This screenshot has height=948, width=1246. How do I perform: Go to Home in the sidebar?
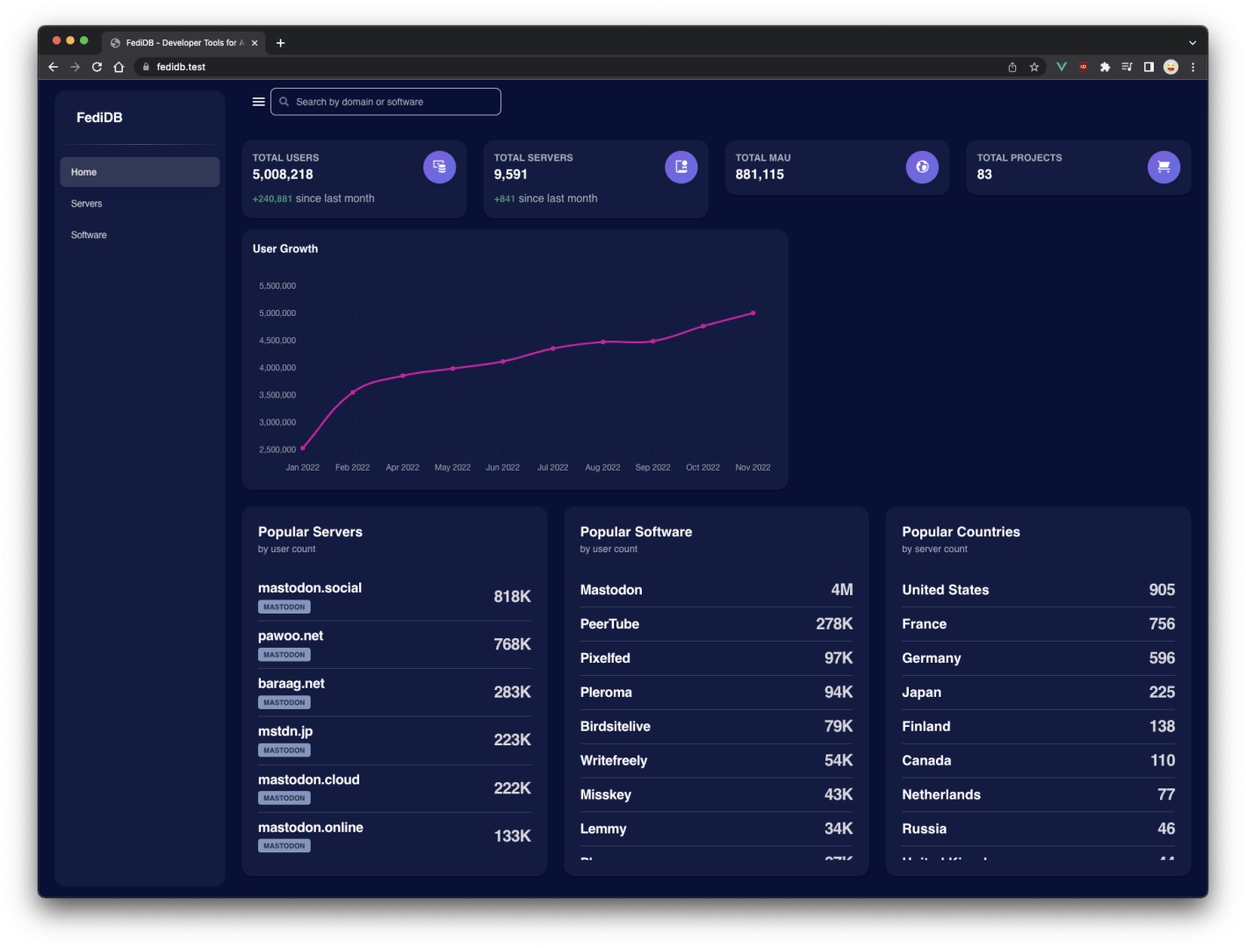pyautogui.click(x=140, y=172)
